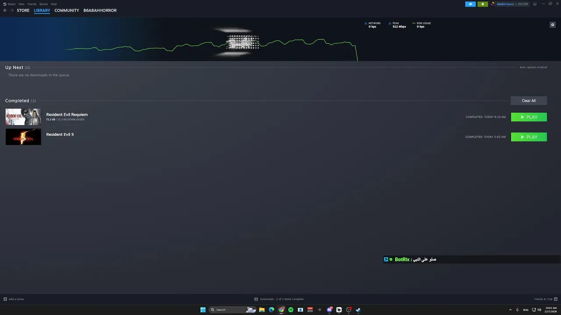Click the Up Next heading
Image resolution: width=561 pixels, height=315 pixels.
pyautogui.click(x=14, y=67)
